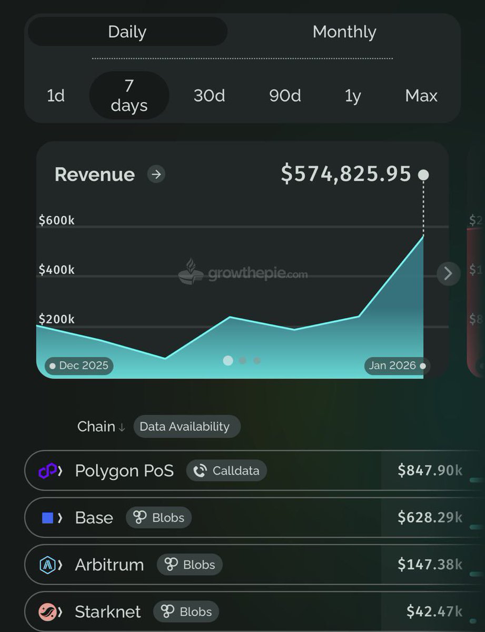The image size is (485, 632).
Task: Click the Blobs icon in Starknet row
Action: point(167,611)
